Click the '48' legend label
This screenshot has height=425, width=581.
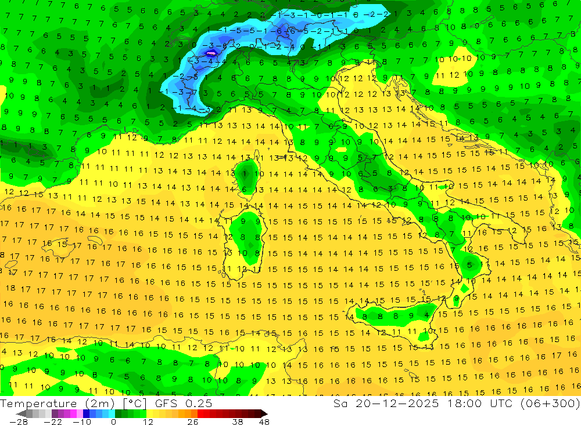pyautogui.click(x=264, y=422)
